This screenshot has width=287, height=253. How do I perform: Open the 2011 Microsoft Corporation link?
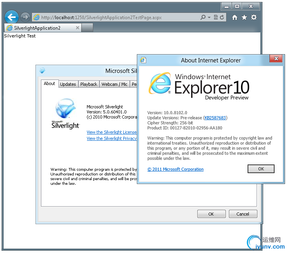[x=175, y=169]
